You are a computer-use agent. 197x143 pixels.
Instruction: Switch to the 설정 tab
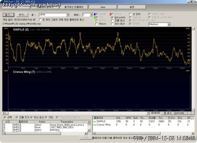132,7
